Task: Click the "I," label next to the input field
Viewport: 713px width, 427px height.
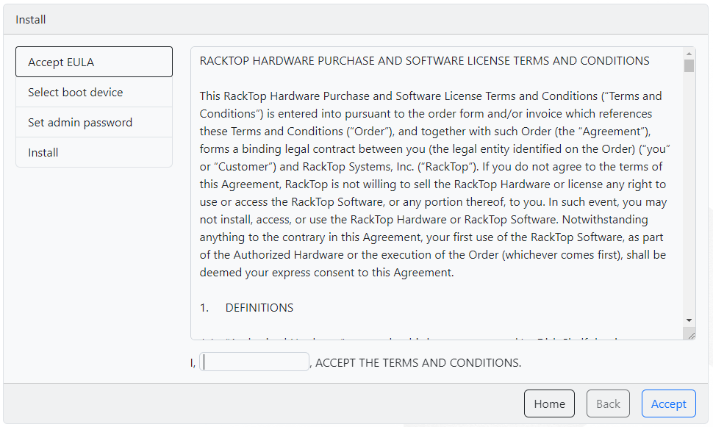Action: (193, 362)
